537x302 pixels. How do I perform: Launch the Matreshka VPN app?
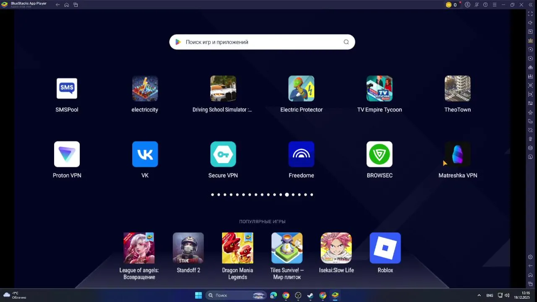458,154
